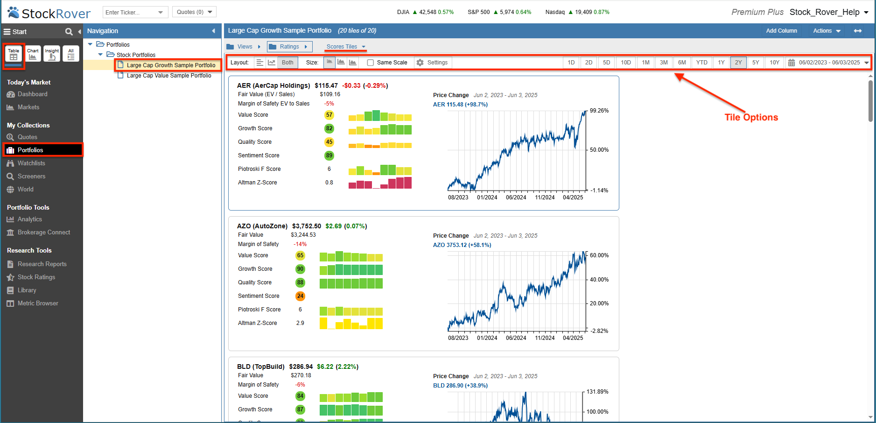Set period to 2Y
This screenshot has width=876, height=423.
tap(738, 63)
